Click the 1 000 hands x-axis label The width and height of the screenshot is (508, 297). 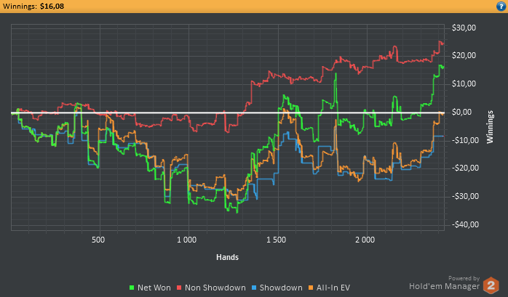tap(186, 240)
